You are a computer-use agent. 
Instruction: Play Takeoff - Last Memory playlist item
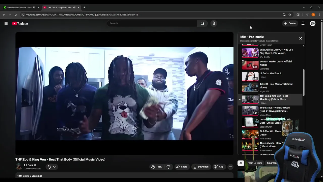[x=270, y=88]
